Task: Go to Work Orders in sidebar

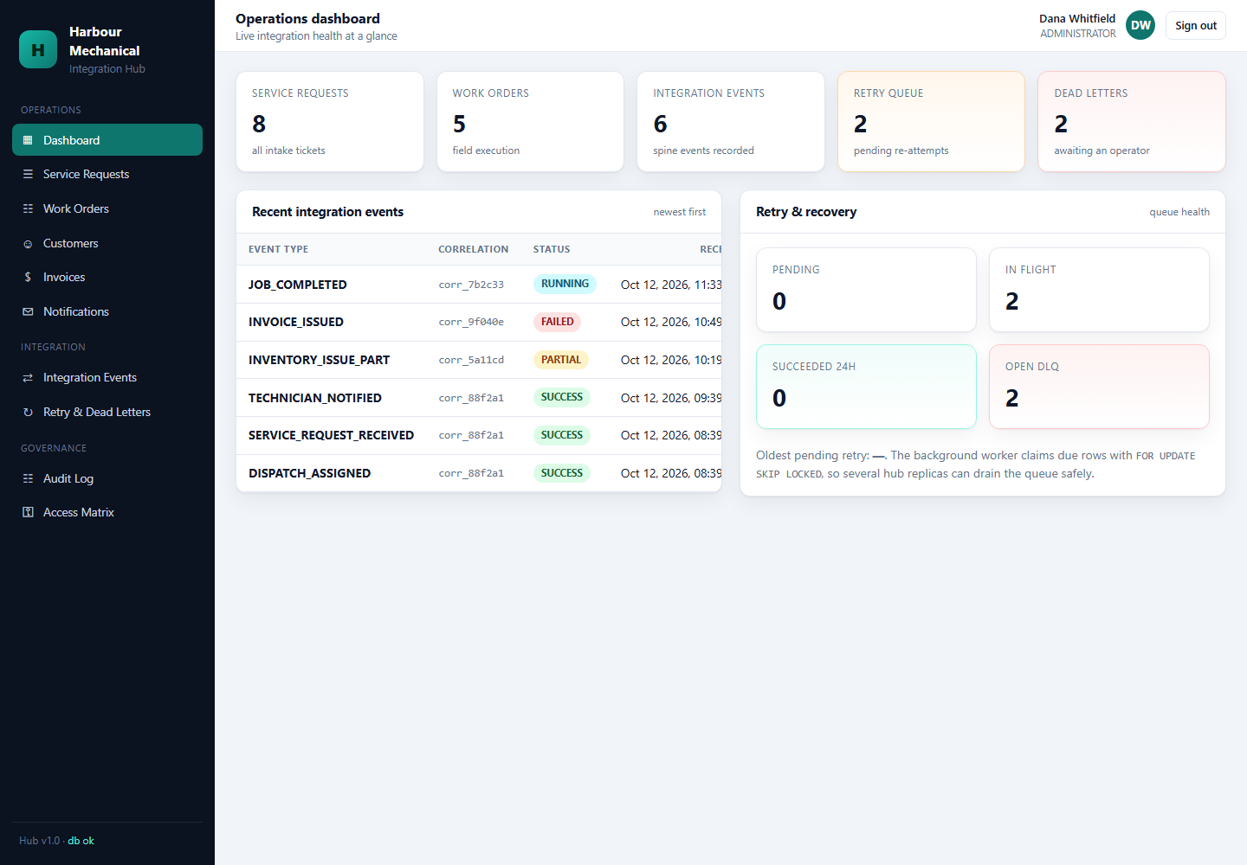Action: tap(107, 208)
